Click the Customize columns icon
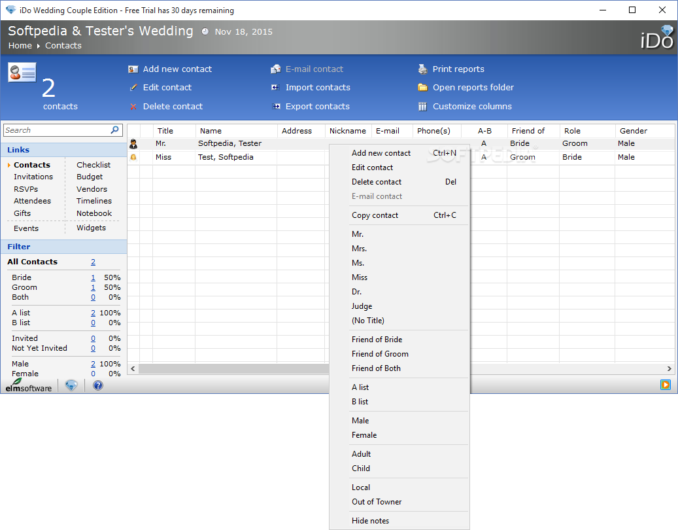Screen dimensions: 678x530 422,107
